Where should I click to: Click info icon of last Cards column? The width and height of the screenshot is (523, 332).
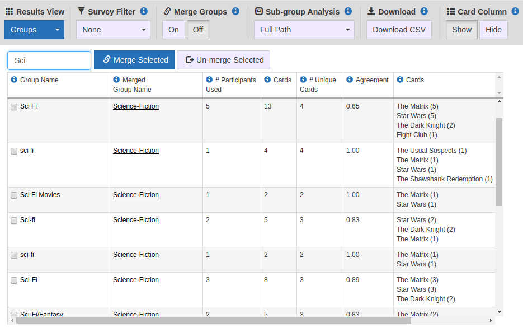click(x=399, y=80)
